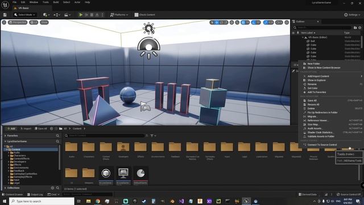Choose Connect To Source Control entry
Screen dimensions: 364x205
tap(322, 145)
